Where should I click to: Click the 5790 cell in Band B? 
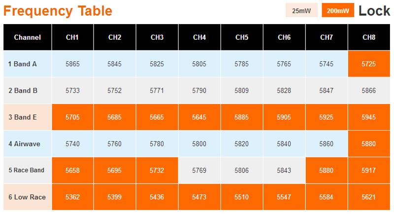point(199,90)
